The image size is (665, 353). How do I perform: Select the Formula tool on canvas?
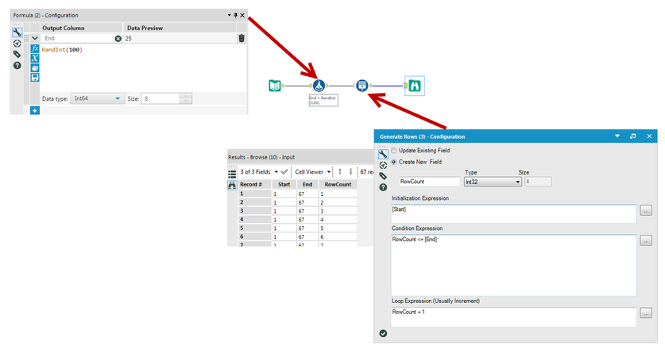tap(319, 86)
